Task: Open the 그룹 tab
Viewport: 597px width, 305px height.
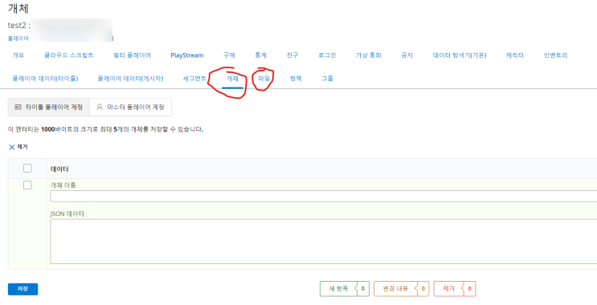Action: (x=328, y=79)
